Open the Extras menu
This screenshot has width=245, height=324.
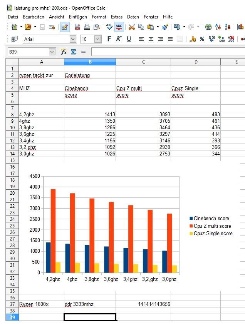pyautogui.click(x=116, y=17)
